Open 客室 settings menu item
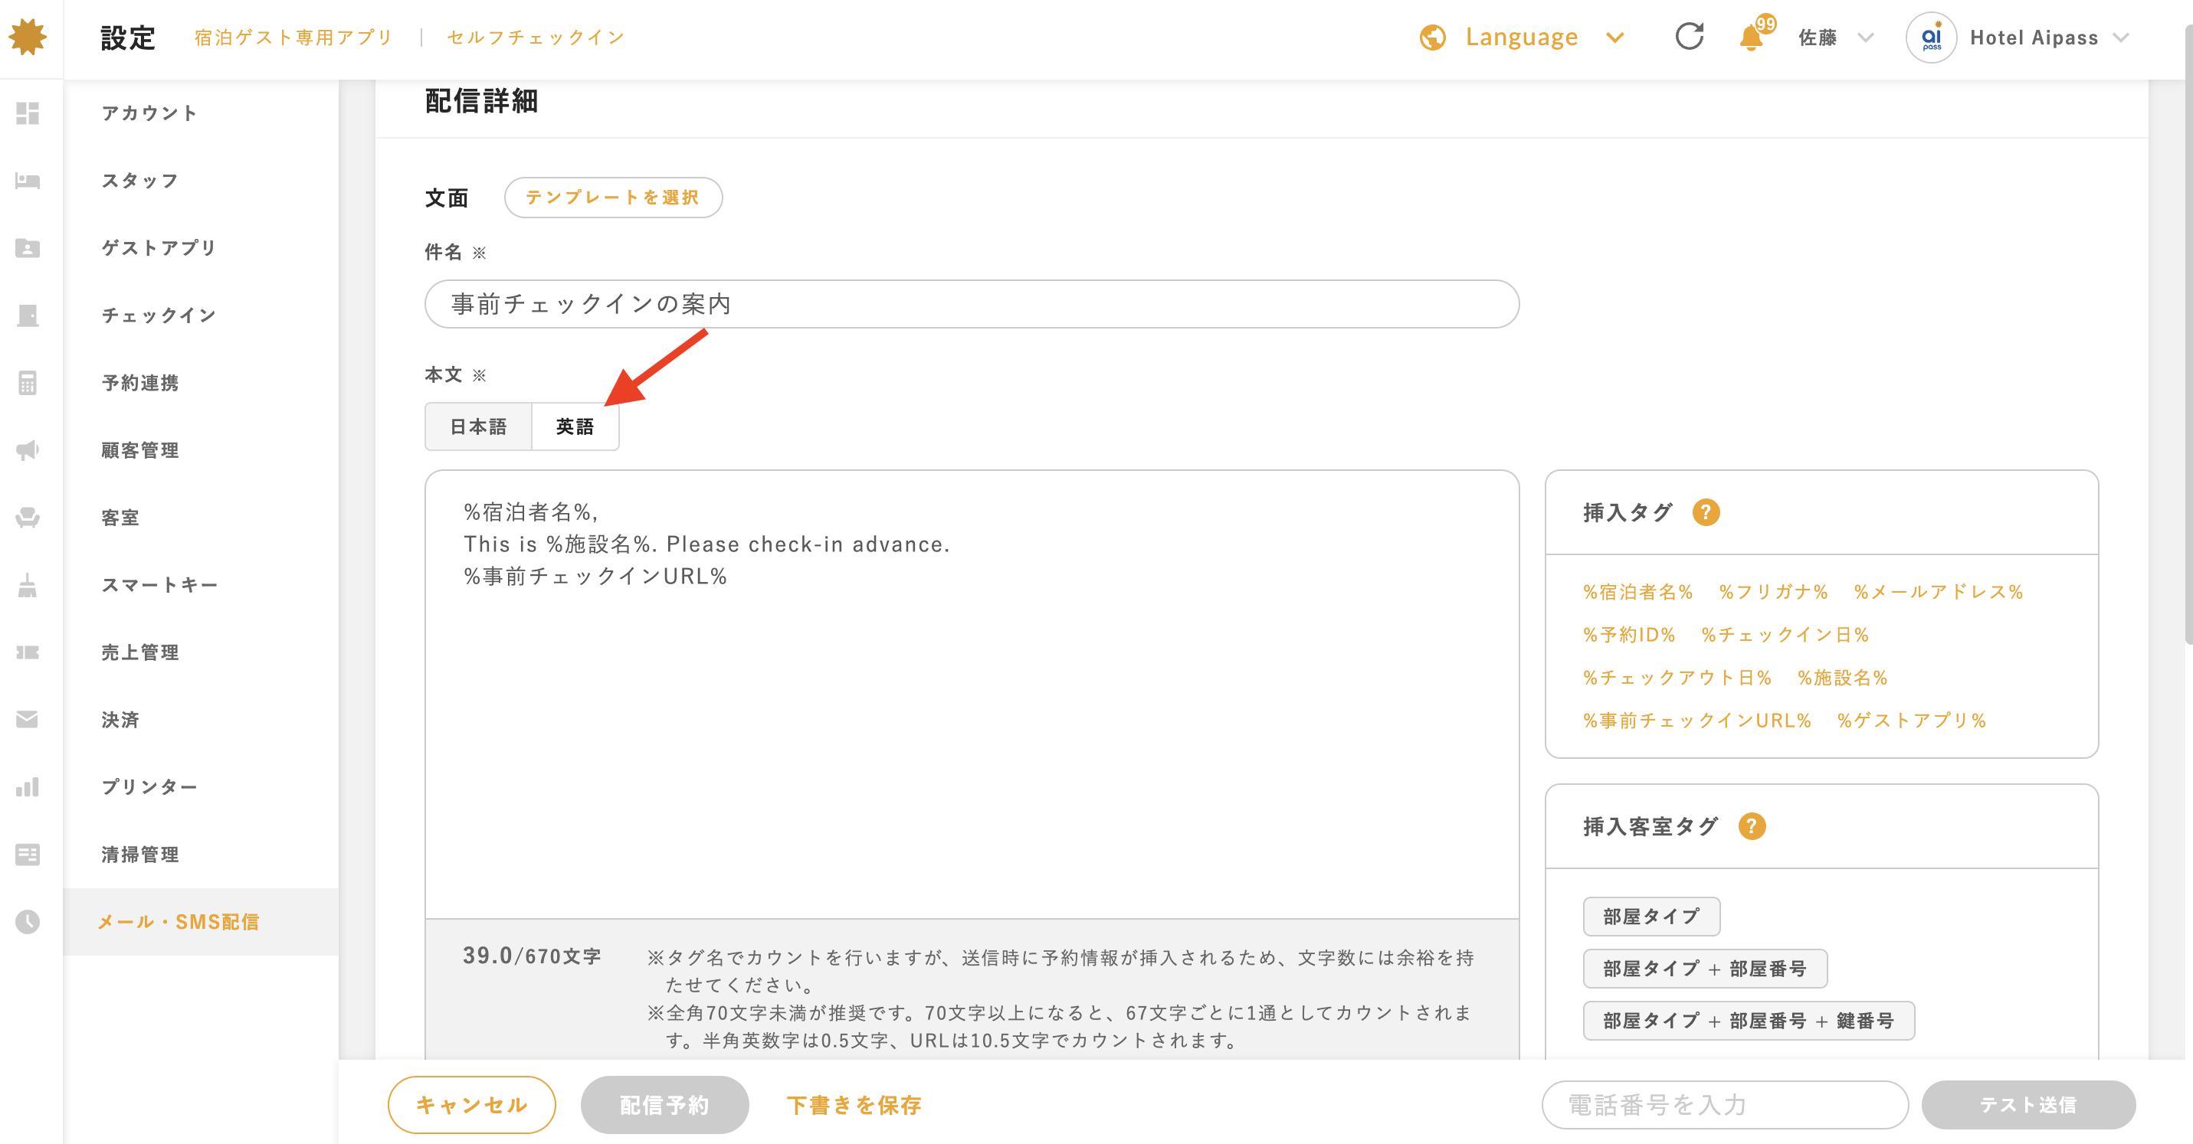Viewport: 2193px width, 1144px height. 120,517
